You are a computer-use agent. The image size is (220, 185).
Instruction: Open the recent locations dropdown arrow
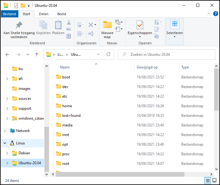(28, 55)
